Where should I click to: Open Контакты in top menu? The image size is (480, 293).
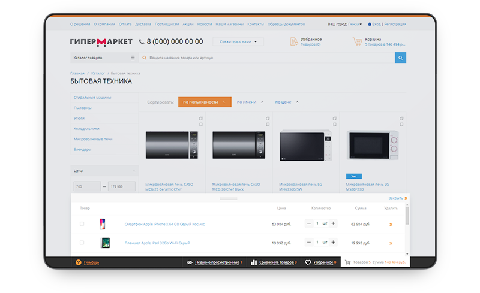(x=256, y=24)
